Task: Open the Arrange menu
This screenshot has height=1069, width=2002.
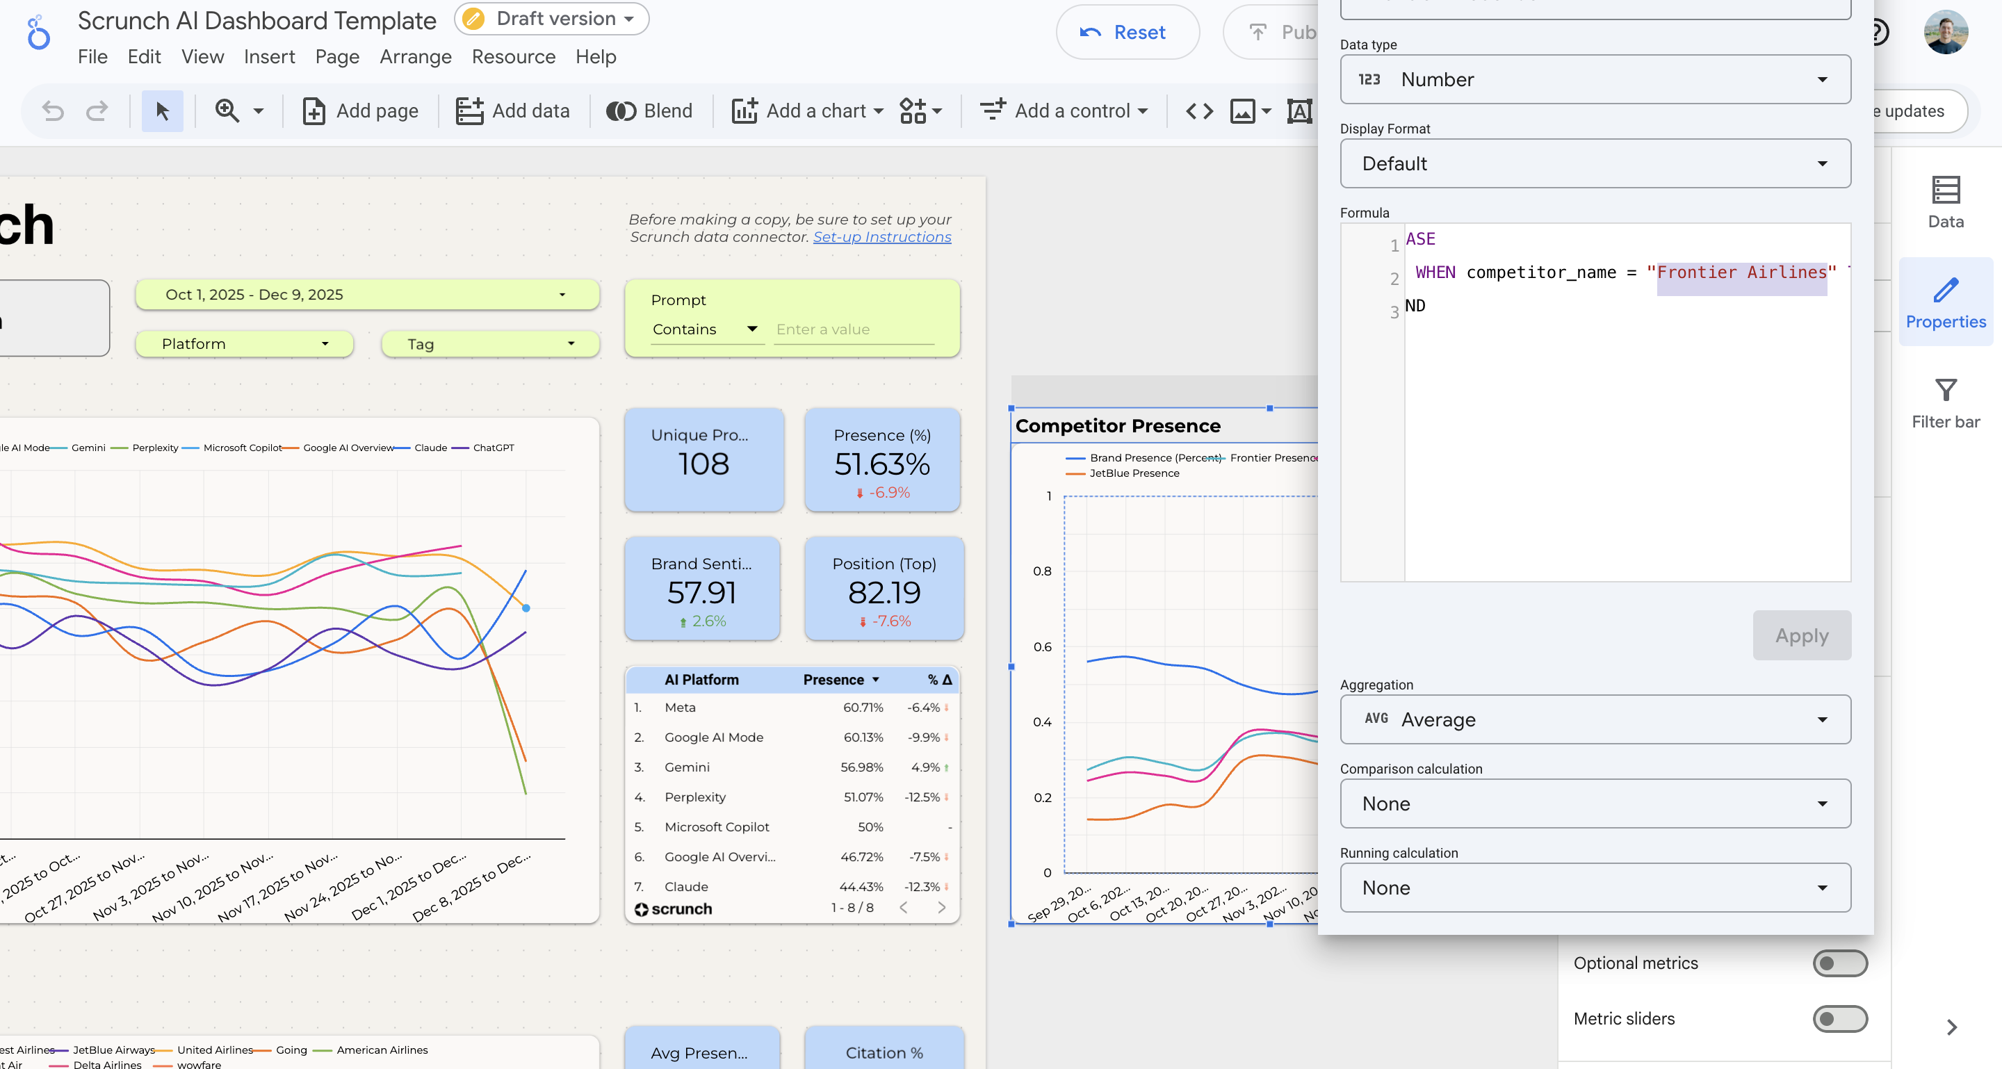Action: (415, 57)
